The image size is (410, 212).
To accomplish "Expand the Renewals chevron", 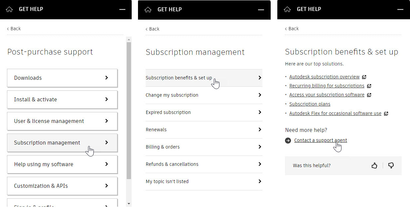I will pyautogui.click(x=260, y=130).
